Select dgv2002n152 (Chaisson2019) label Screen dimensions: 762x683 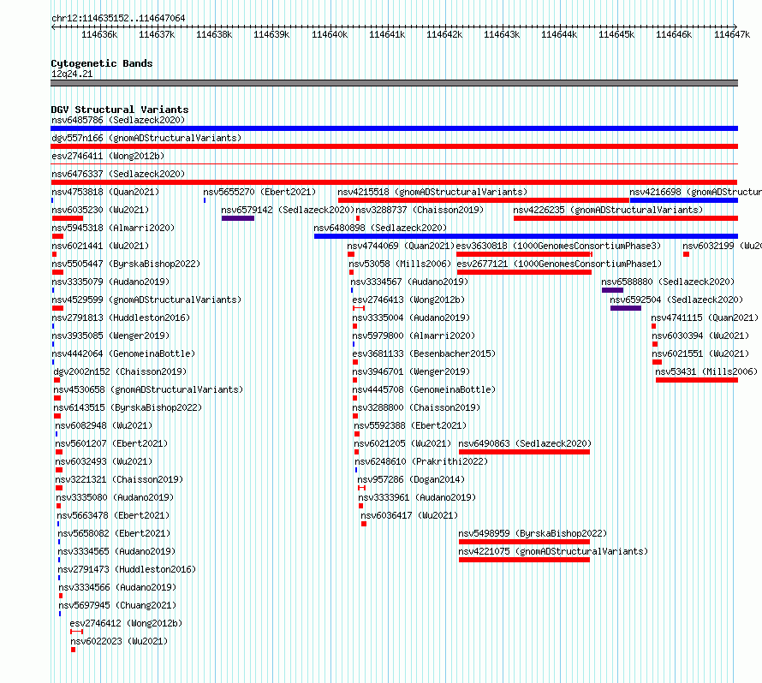[120, 371]
